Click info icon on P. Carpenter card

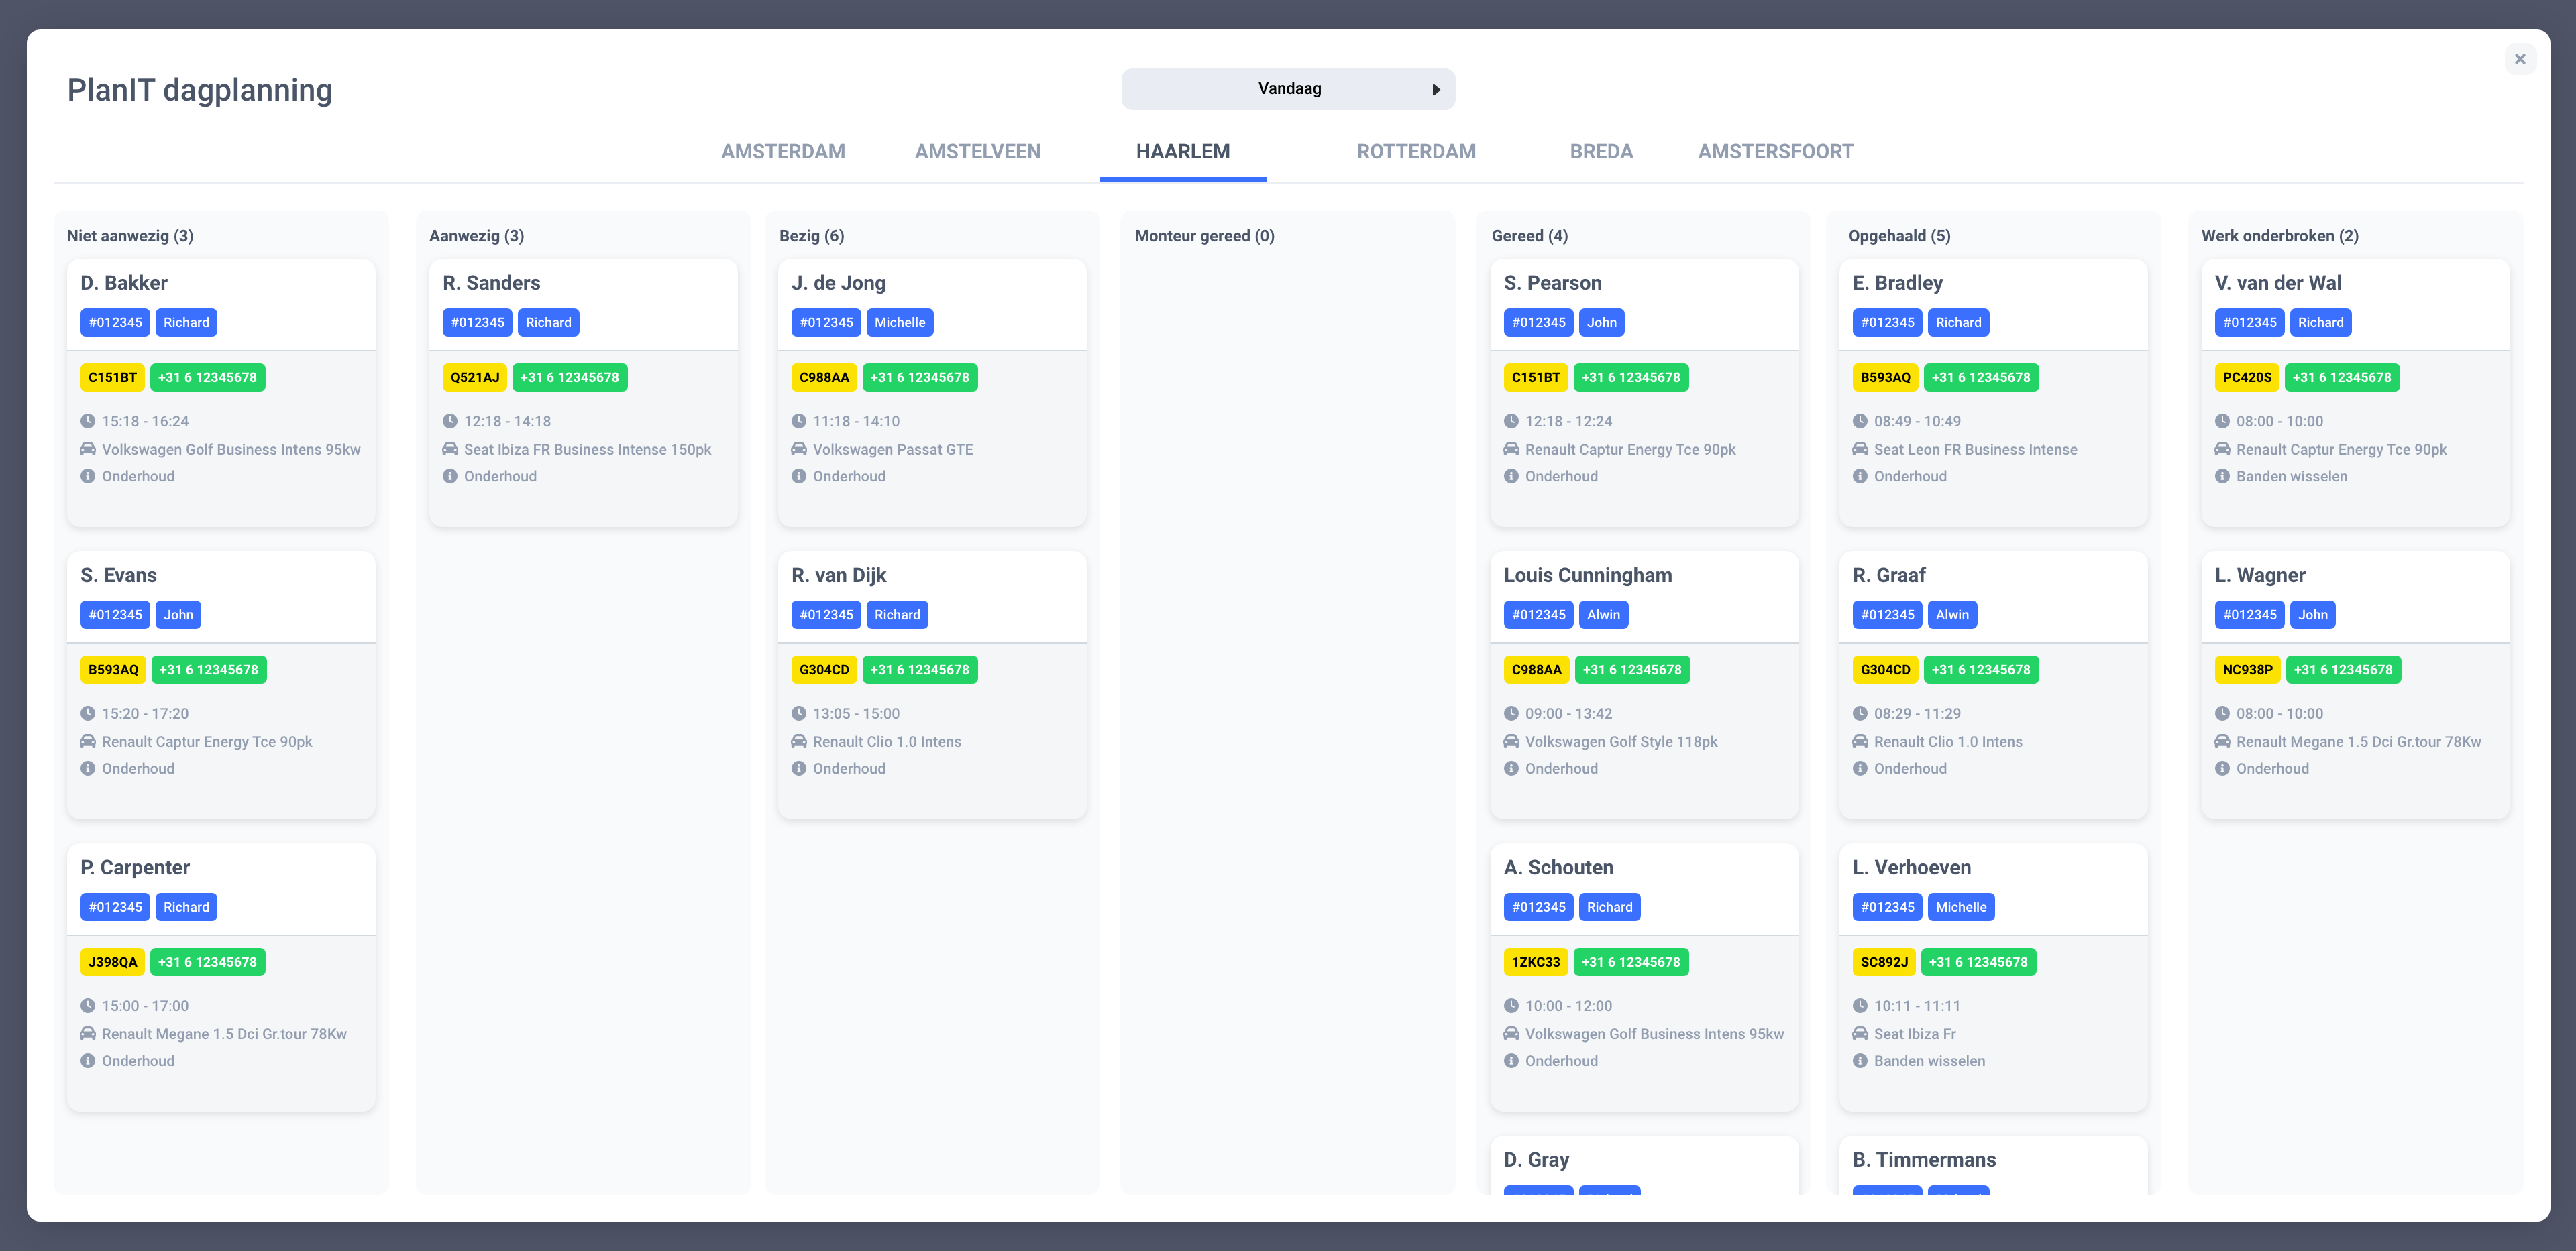[88, 1061]
